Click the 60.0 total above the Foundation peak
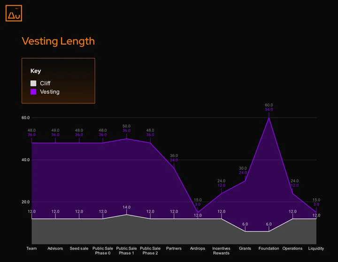This screenshot has width=338, height=262. pos(269,105)
